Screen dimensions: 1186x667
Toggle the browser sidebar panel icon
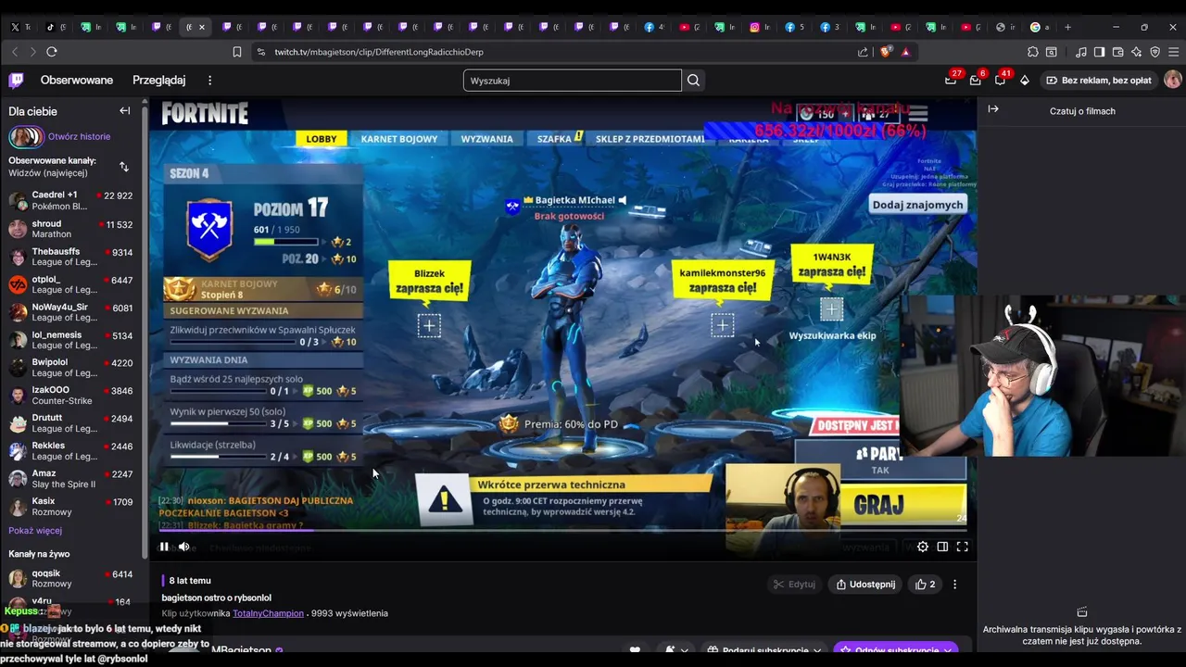click(x=1099, y=52)
